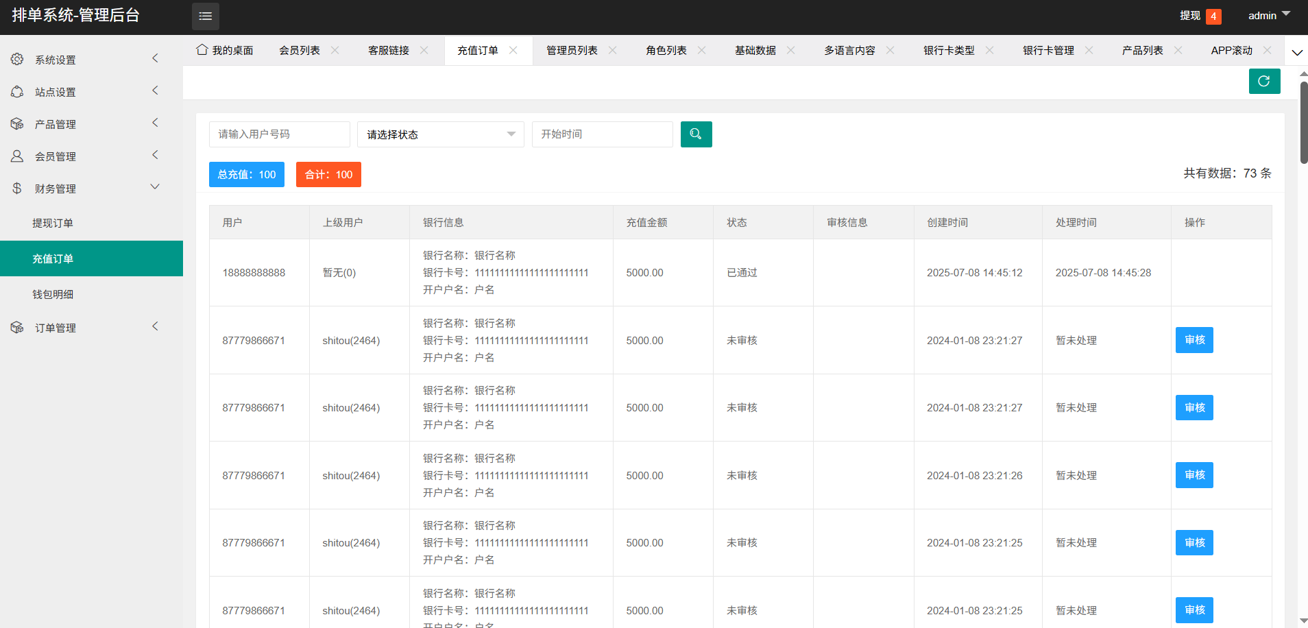Image resolution: width=1308 pixels, height=628 pixels.
Task: Select 充值订单 in the sidebar
Action: (x=91, y=258)
